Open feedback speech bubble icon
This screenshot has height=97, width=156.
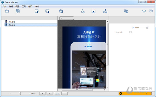point(151,11)
